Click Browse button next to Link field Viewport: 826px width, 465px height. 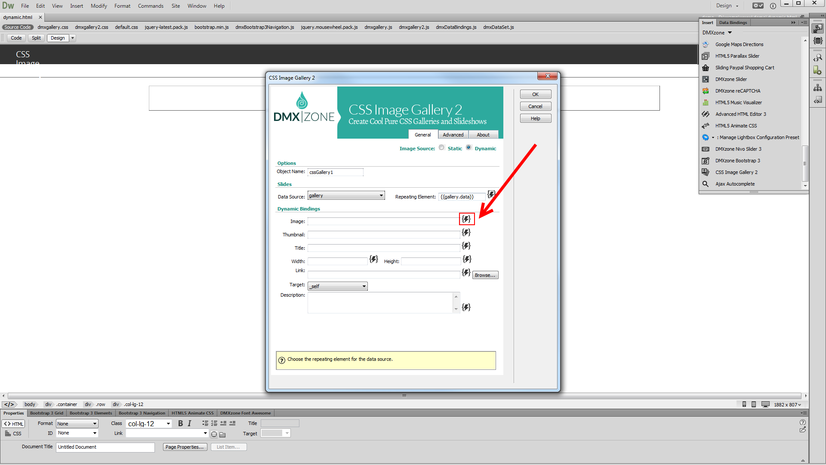[485, 275]
